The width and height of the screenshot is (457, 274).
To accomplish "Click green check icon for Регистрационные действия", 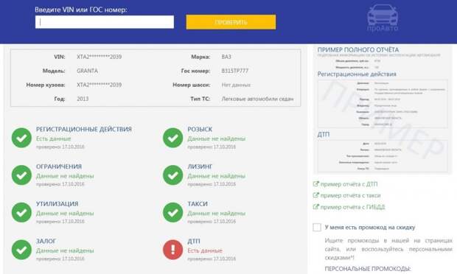I will point(21,138).
